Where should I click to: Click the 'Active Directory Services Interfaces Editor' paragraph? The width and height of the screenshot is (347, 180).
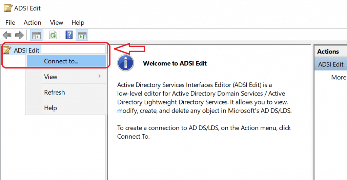(x=204, y=98)
